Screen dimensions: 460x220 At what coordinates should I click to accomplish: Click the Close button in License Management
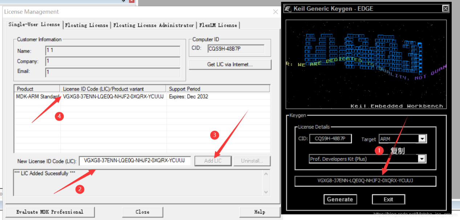[142, 212]
